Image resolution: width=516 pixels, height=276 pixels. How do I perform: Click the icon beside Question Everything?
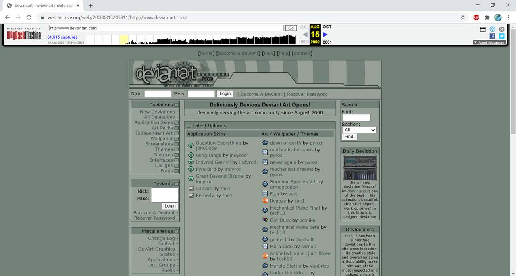point(191,145)
